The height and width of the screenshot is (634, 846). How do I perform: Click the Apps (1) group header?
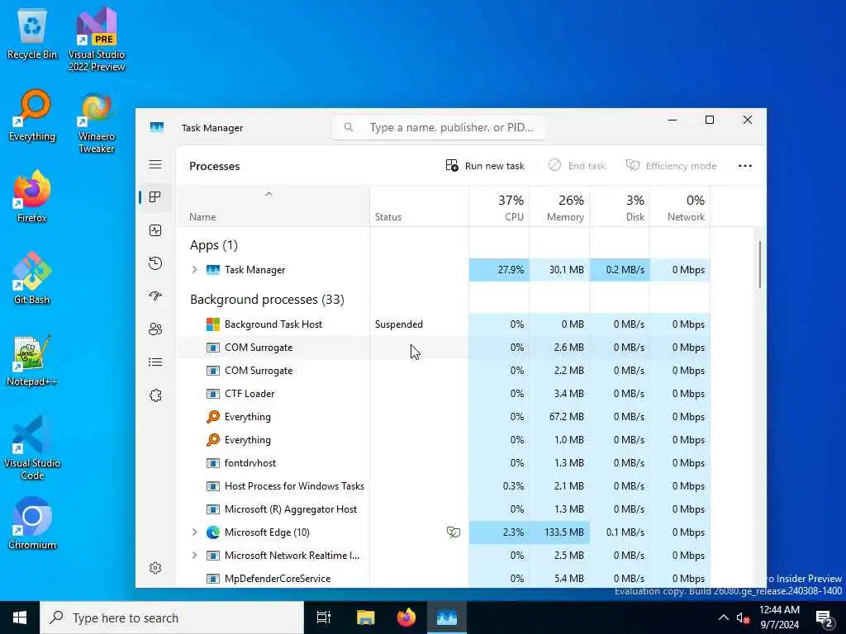click(214, 245)
